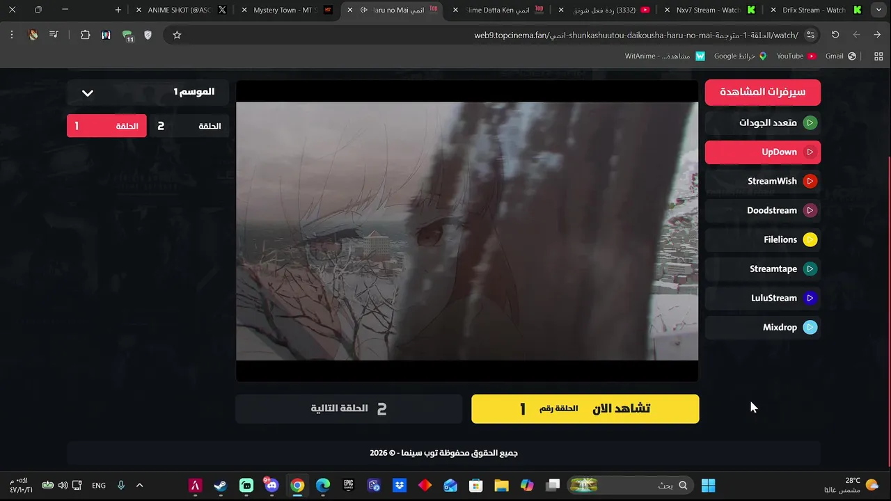Viewport: 891px width, 501px height.
Task: Click the Streamtape teal play icon
Action: tap(810, 269)
